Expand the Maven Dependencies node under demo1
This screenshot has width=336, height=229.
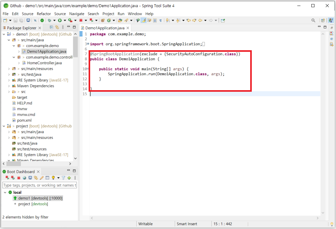pyautogui.click(x=9, y=86)
